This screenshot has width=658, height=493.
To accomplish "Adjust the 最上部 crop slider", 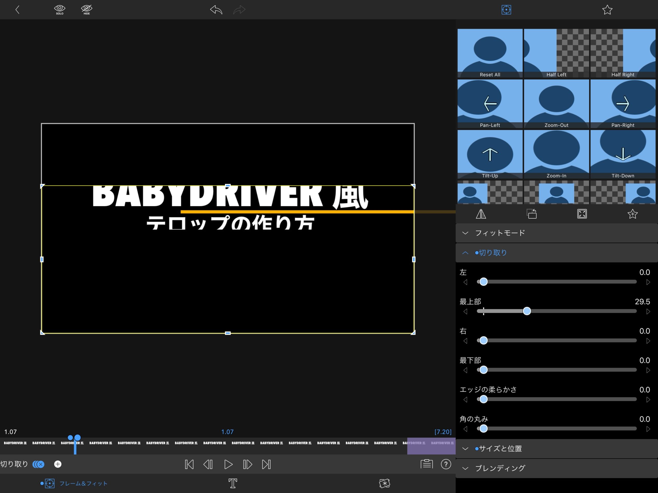I will 527,311.
